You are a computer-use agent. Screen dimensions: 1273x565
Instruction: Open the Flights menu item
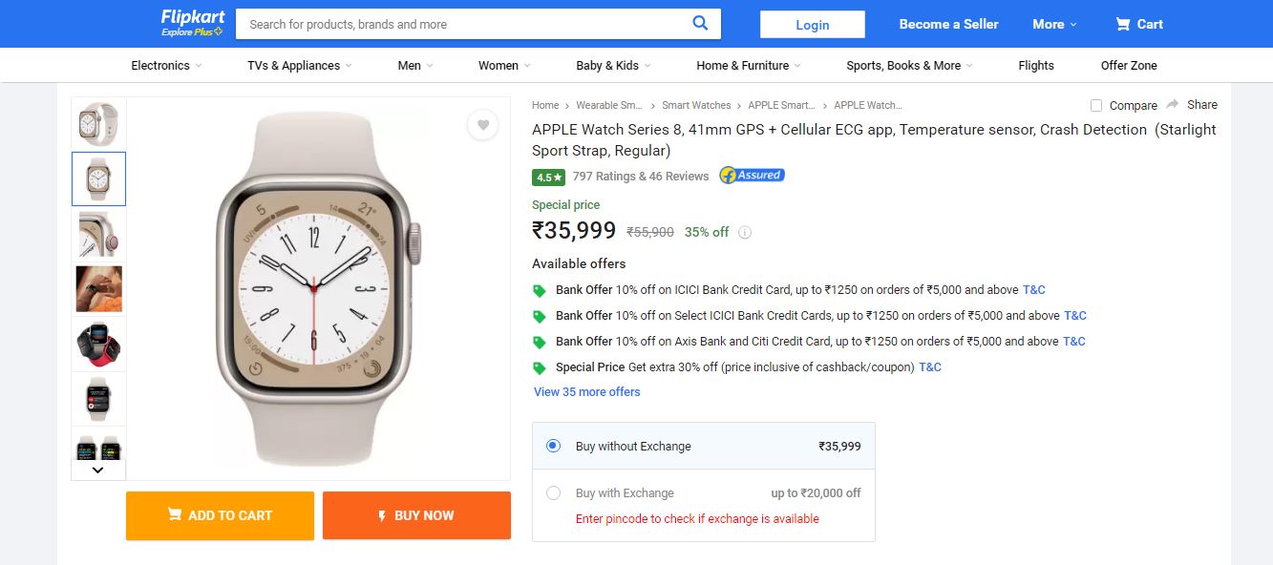pos(1036,66)
